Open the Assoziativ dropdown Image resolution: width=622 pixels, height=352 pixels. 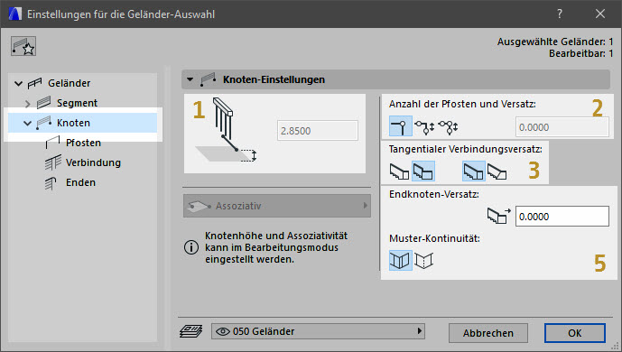click(277, 206)
